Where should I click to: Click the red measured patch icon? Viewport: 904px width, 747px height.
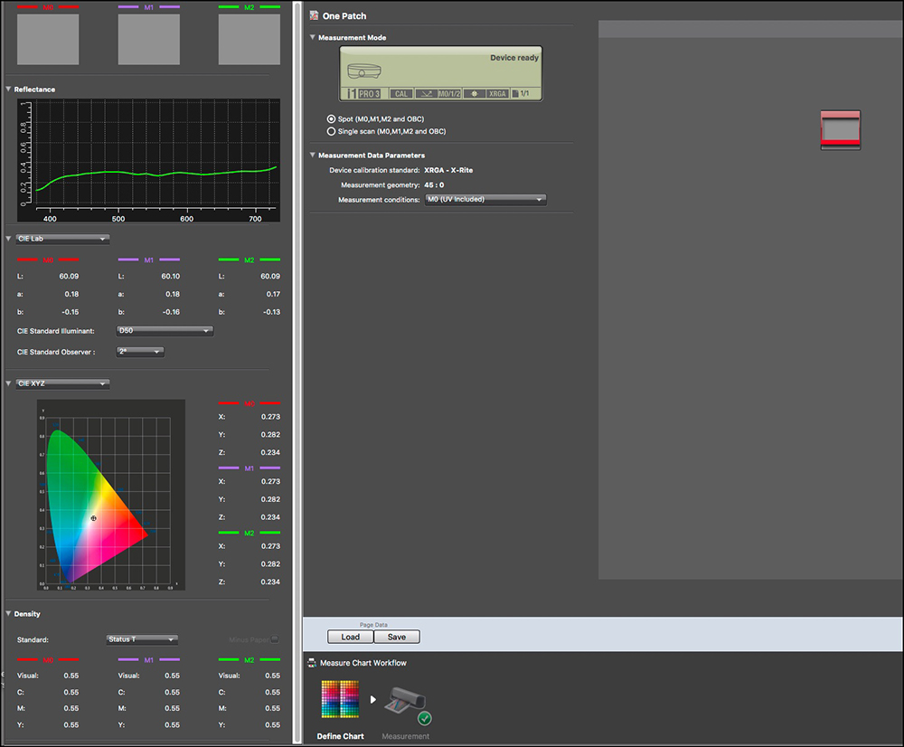(840, 129)
